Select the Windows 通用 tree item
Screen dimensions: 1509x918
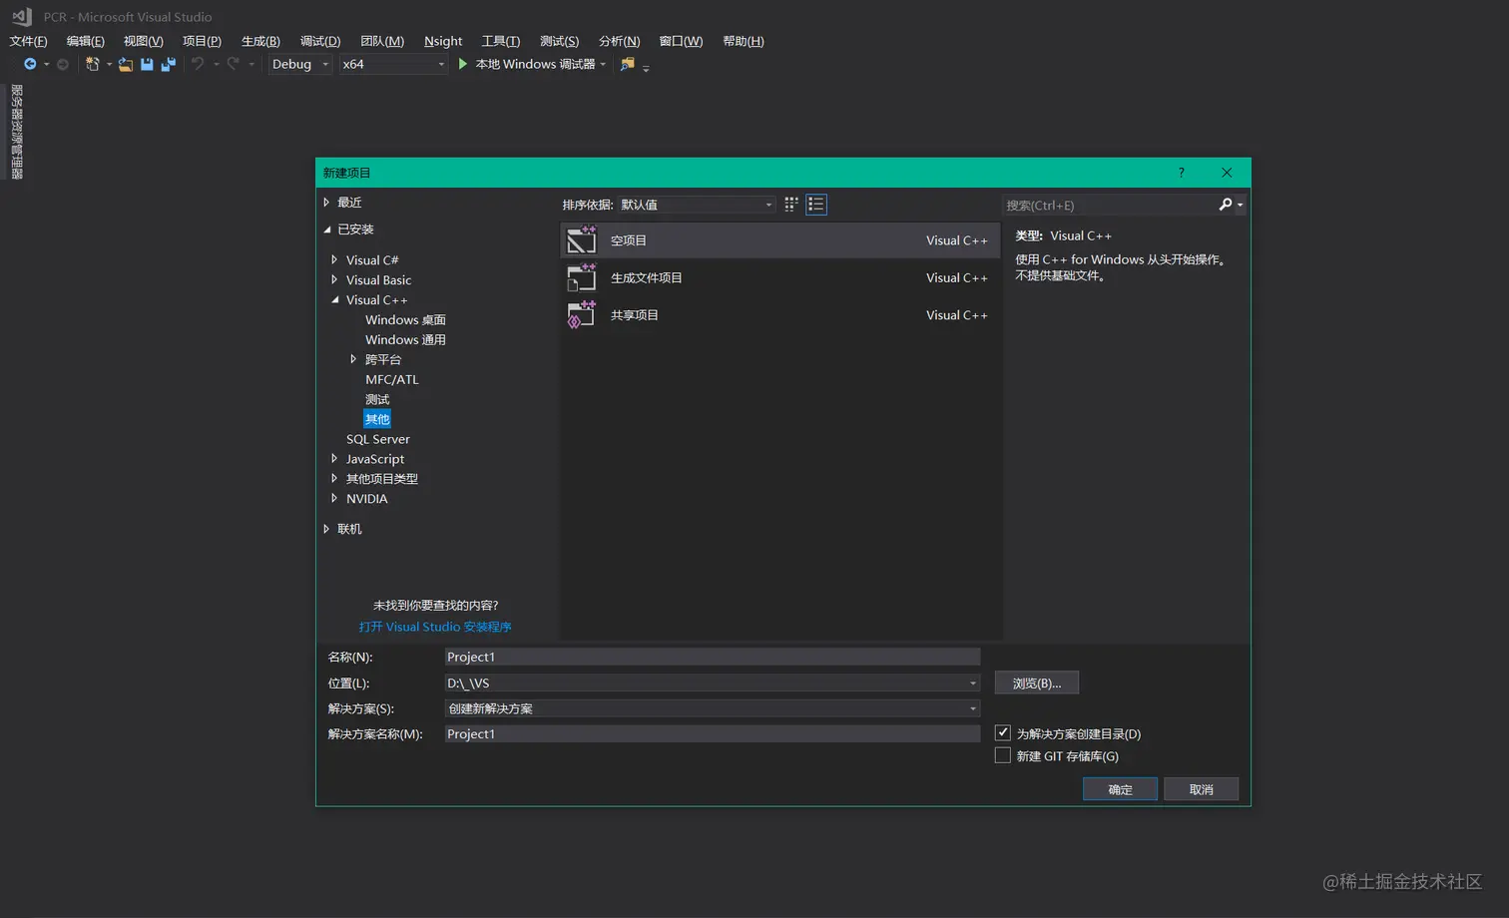[x=405, y=340]
